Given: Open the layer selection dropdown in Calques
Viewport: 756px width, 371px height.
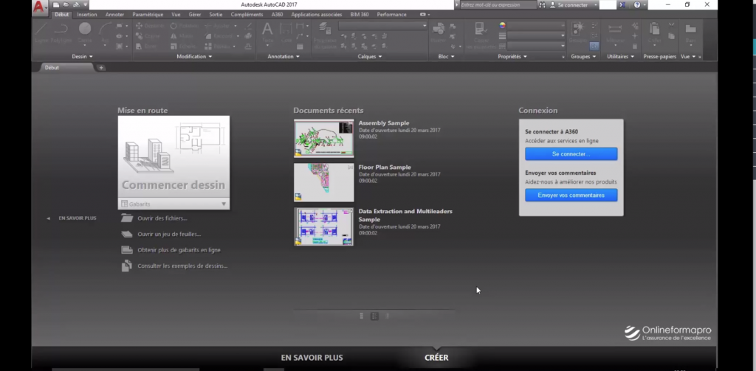Looking at the screenshot, I should (x=383, y=26).
